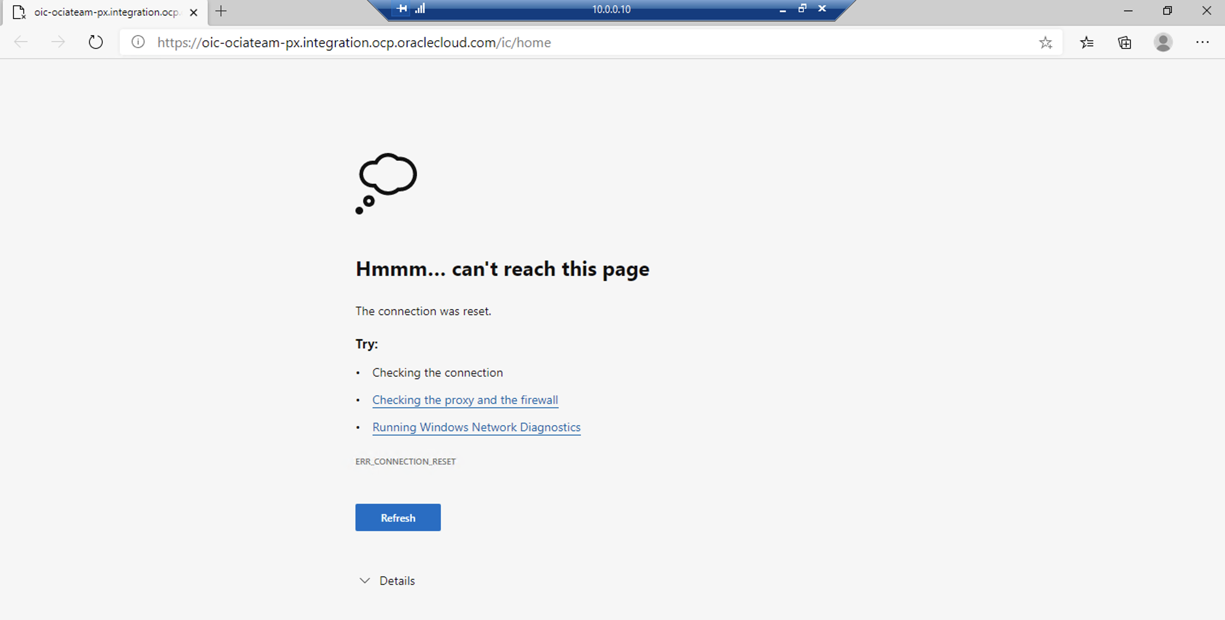Viewport: 1225px width, 620px height.
Task: Open the Collections icon
Action: pyautogui.click(x=1125, y=43)
